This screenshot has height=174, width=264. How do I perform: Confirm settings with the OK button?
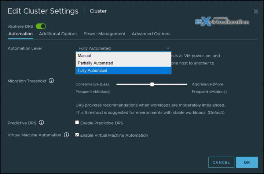[x=247, y=162]
